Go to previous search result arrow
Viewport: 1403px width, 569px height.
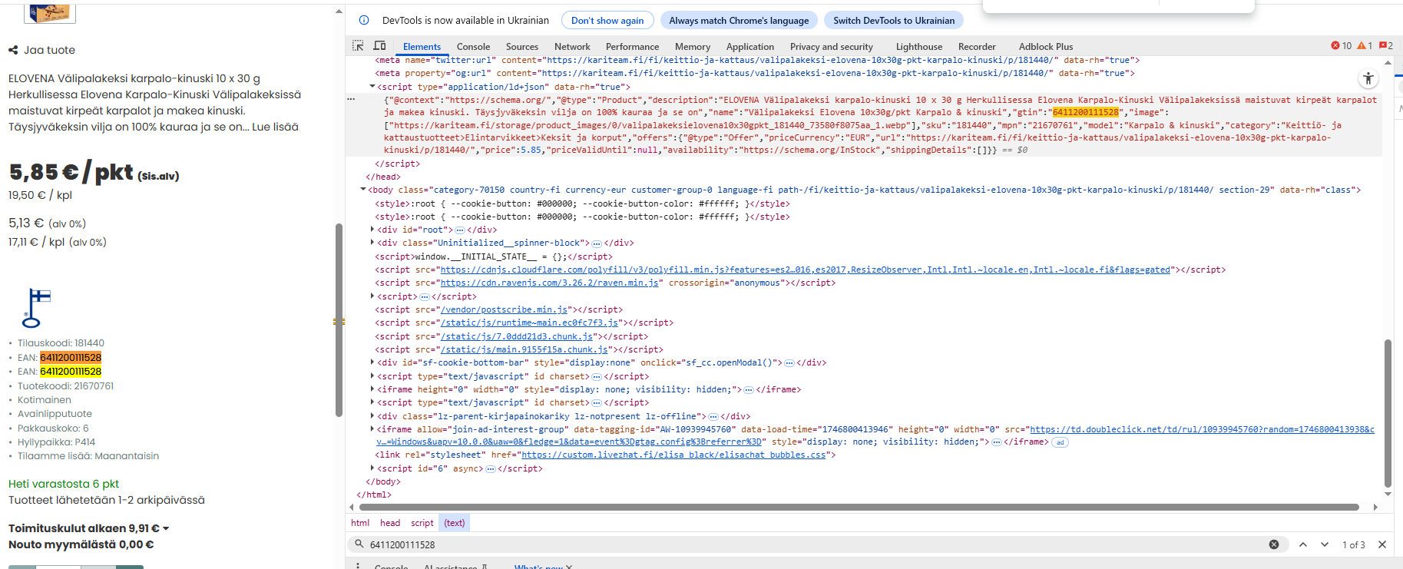click(1303, 544)
